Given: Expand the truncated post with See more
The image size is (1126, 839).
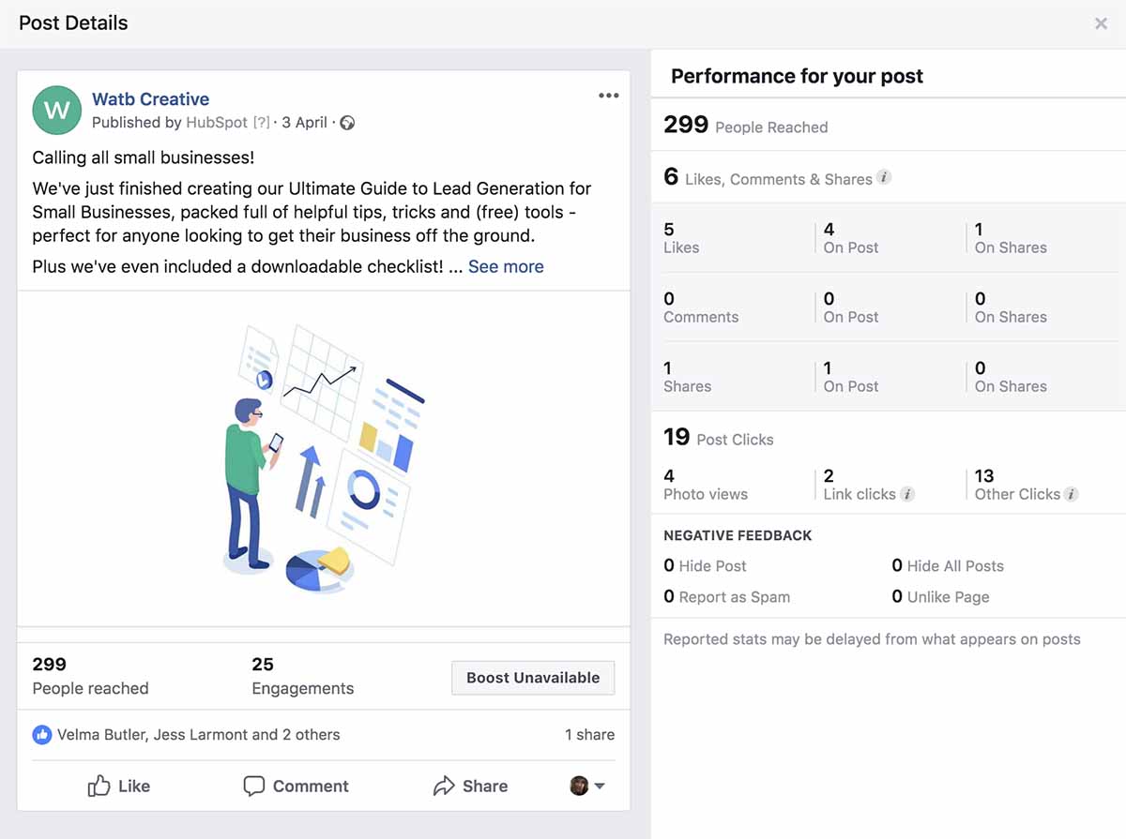Looking at the screenshot, I should pyautogui.click(x=506, y=266).
